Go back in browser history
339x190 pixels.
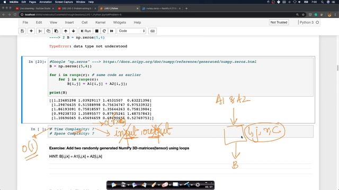tap(4, 15)
